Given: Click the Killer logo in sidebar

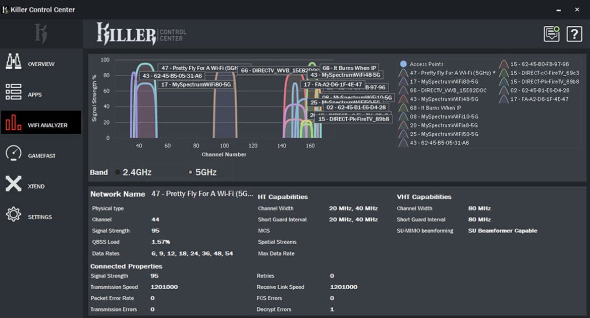Looking at the screenshot, I should pyautogui.click(x=41, y=33).
